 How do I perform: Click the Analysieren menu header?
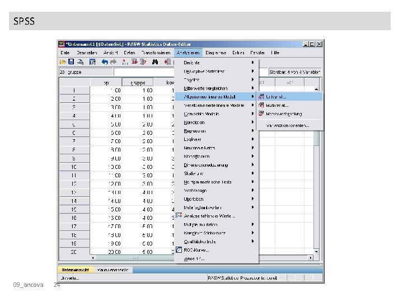(188, 53)
